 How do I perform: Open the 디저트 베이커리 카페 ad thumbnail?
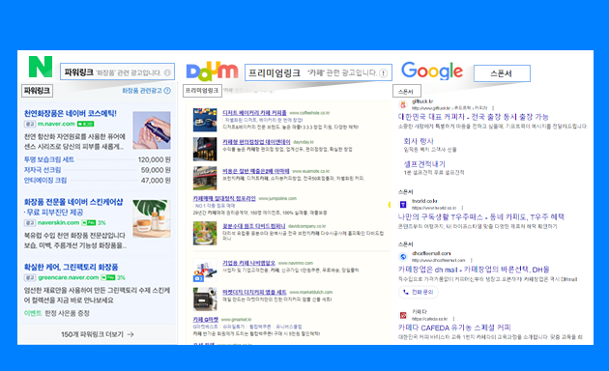click(205, 120)
